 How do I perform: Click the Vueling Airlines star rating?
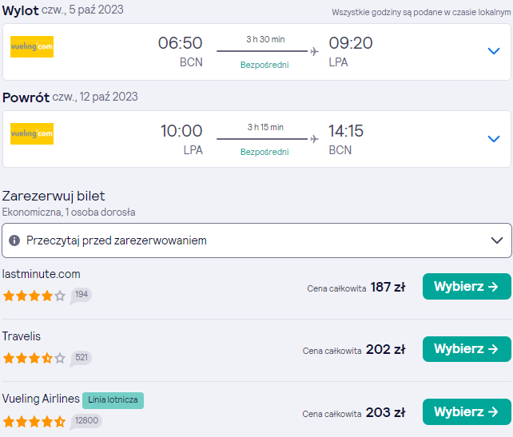(34, 421)
